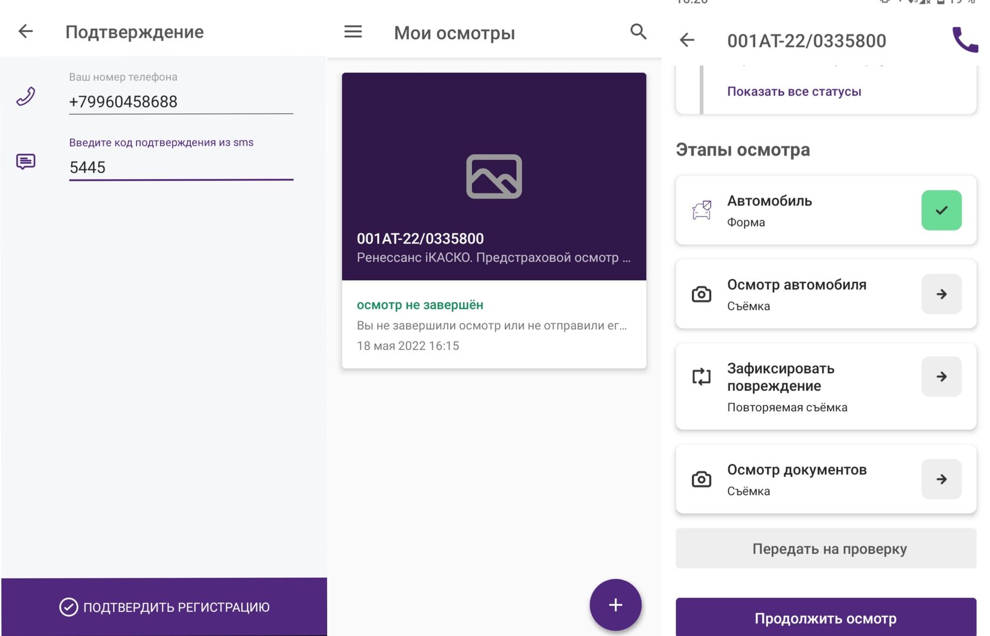990x636 pixels.
Task: Open Зафиксировать повреждение stage via arrow
Action: [941, 376]
